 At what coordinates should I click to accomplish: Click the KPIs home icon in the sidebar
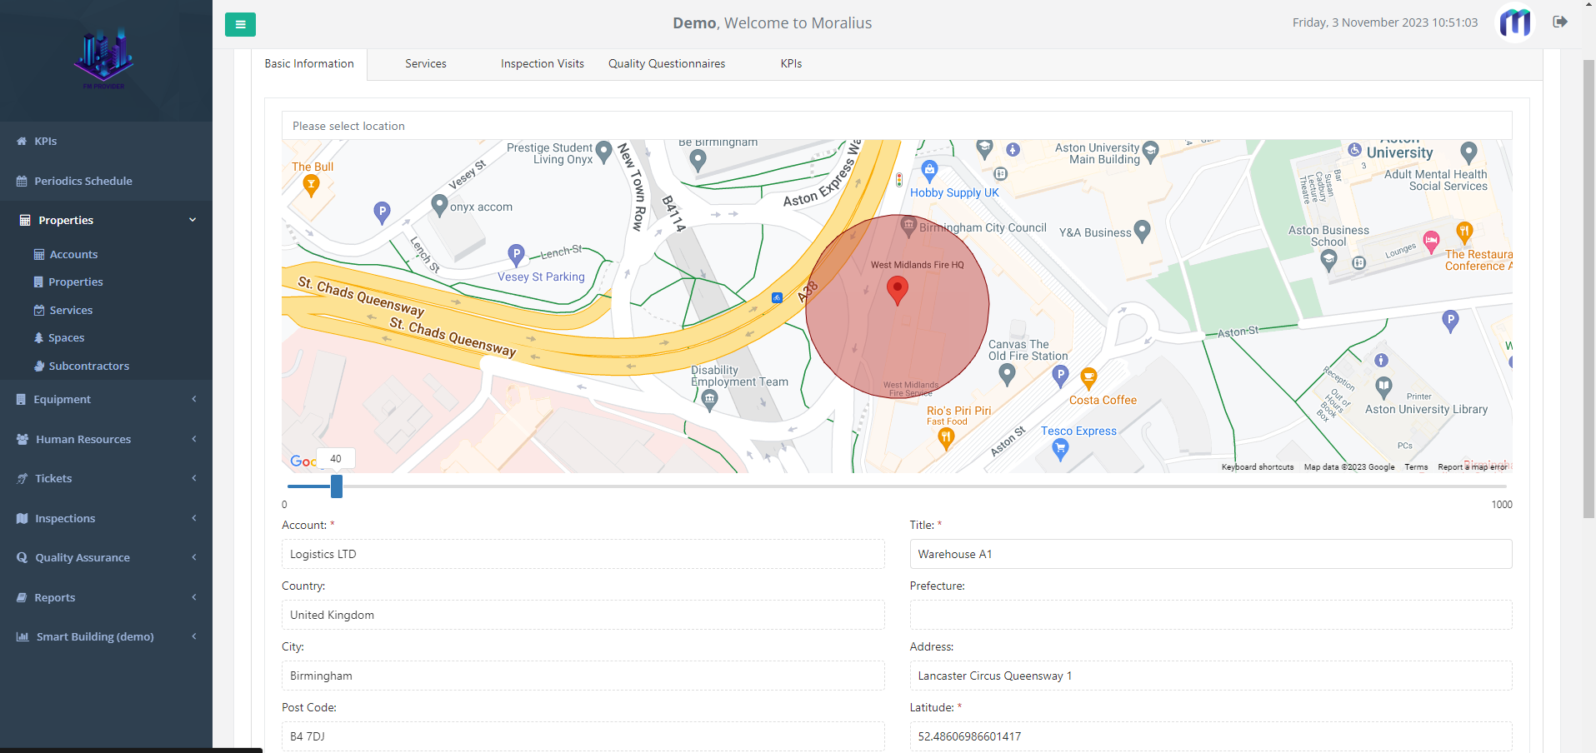click(x=22, y=141)
